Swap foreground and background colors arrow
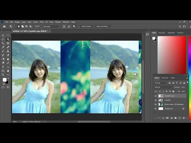191x143 pixels. tap(8, 79)
